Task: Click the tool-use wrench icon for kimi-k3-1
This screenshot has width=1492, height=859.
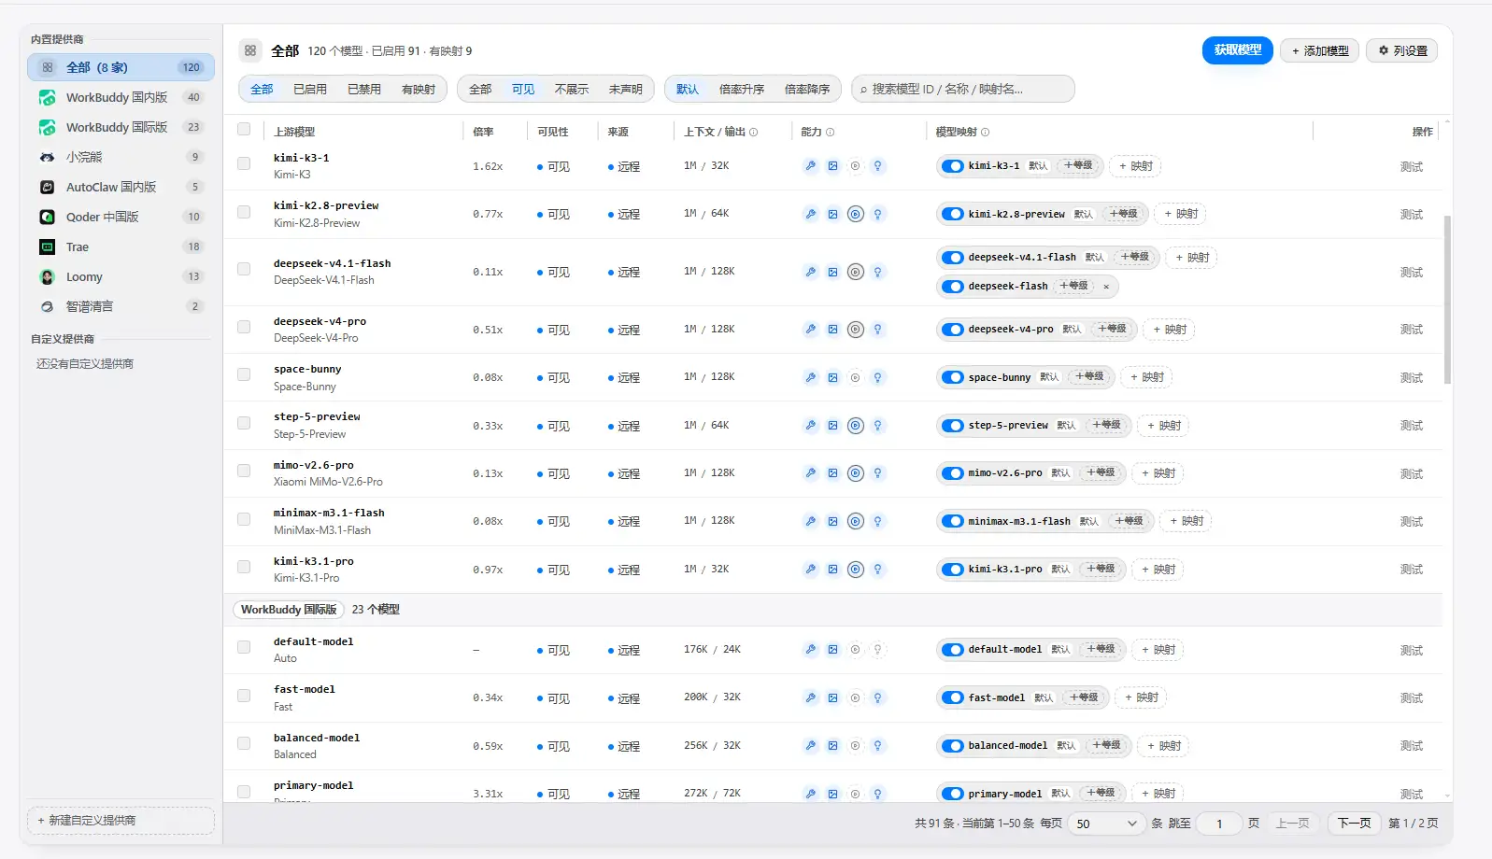Action: point(810,166)
